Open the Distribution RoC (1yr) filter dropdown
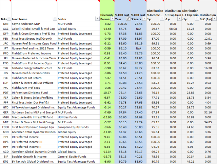 (215, 18)
